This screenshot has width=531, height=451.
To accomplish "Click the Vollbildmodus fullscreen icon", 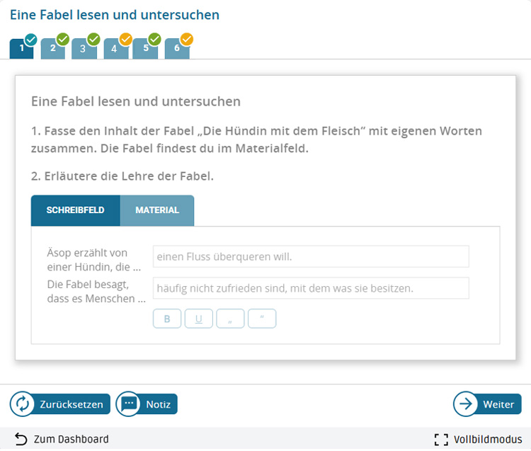I will point(441,439).
